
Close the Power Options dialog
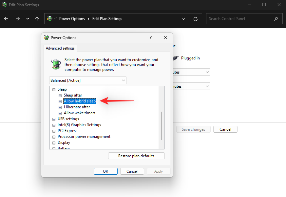[165, 37]
